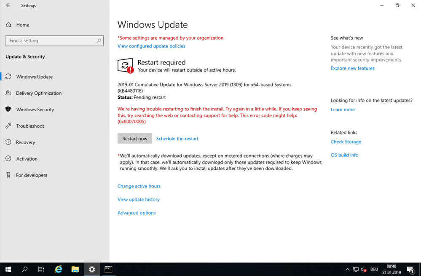This screenshot has width=421, height=276.
Task: Show hidden tray icons chevron
Action: click(347, 270)
